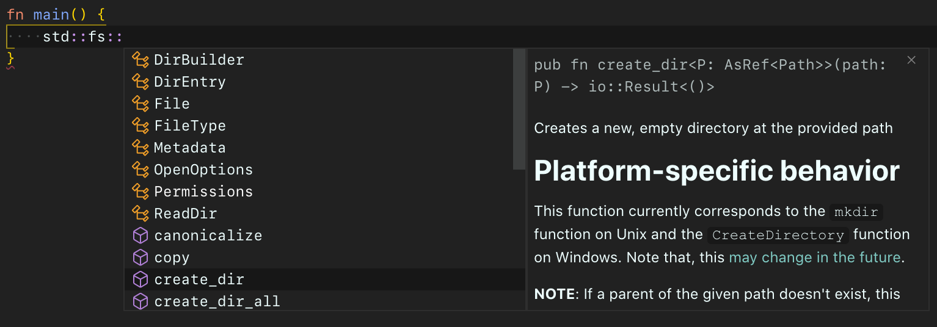This screenshot has width=937, height=327.
Task: Select the highlighted create_dir suggestion
Action: coord(325,279)
